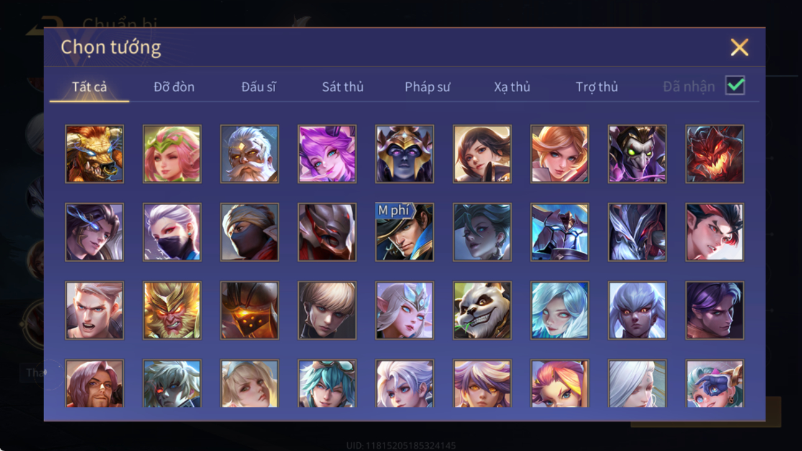The width and height of the screenshot is (802, 451).
Task: Toggle the "Đã nhận" checkbox
Action: click(735, 86)
